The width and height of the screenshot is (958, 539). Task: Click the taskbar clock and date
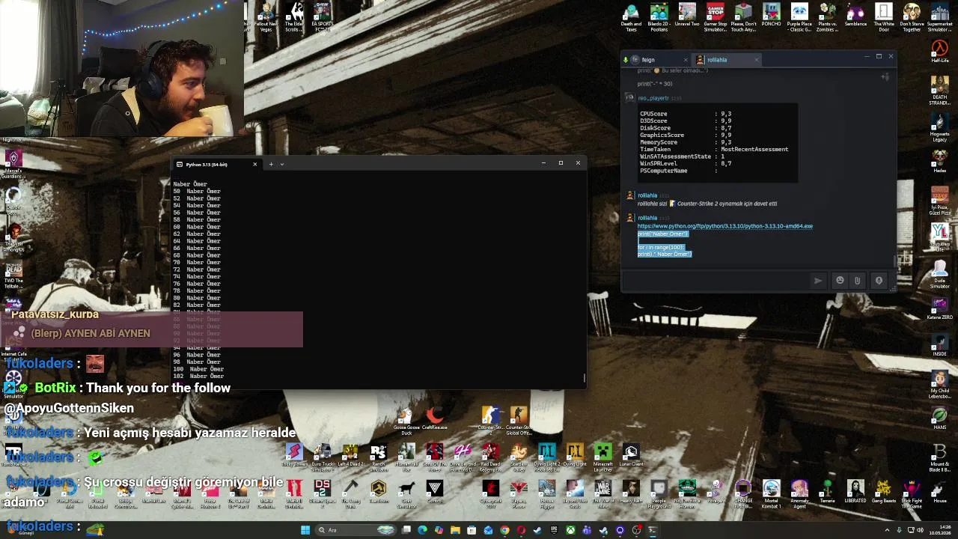(939, 530)
